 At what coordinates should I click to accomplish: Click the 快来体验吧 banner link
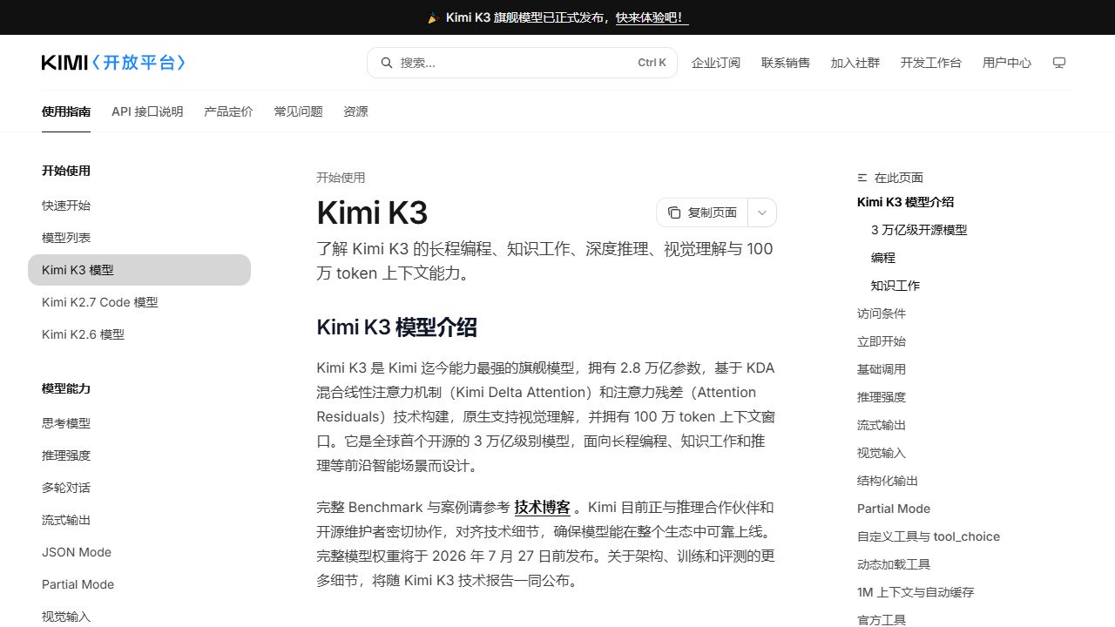(652, 17)
